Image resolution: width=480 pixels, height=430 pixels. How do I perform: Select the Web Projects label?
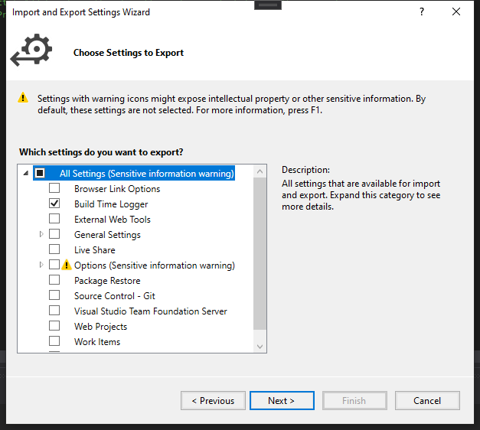tap(100, 327)
